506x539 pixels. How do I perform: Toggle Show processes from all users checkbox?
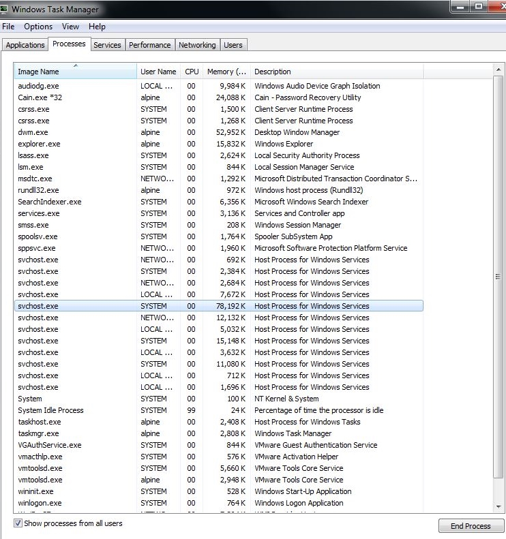(x=18, y=523)
